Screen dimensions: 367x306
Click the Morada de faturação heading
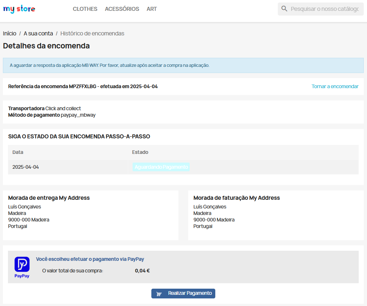236,198
